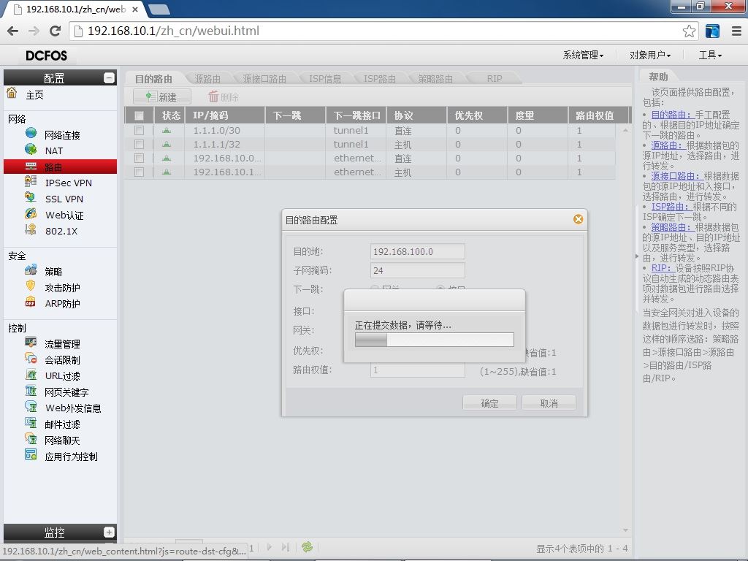
Task: Open 网络连接 globe icon
Action: pyautogui.click(x=31, y=133)
